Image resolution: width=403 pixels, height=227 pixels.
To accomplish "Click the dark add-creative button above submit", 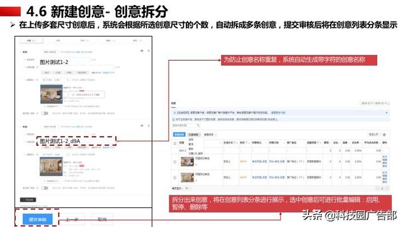I will click(x=28, y=200).
